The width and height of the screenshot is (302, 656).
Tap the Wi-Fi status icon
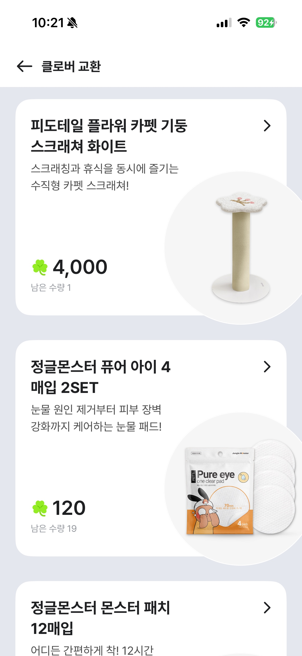pos(244,23)
